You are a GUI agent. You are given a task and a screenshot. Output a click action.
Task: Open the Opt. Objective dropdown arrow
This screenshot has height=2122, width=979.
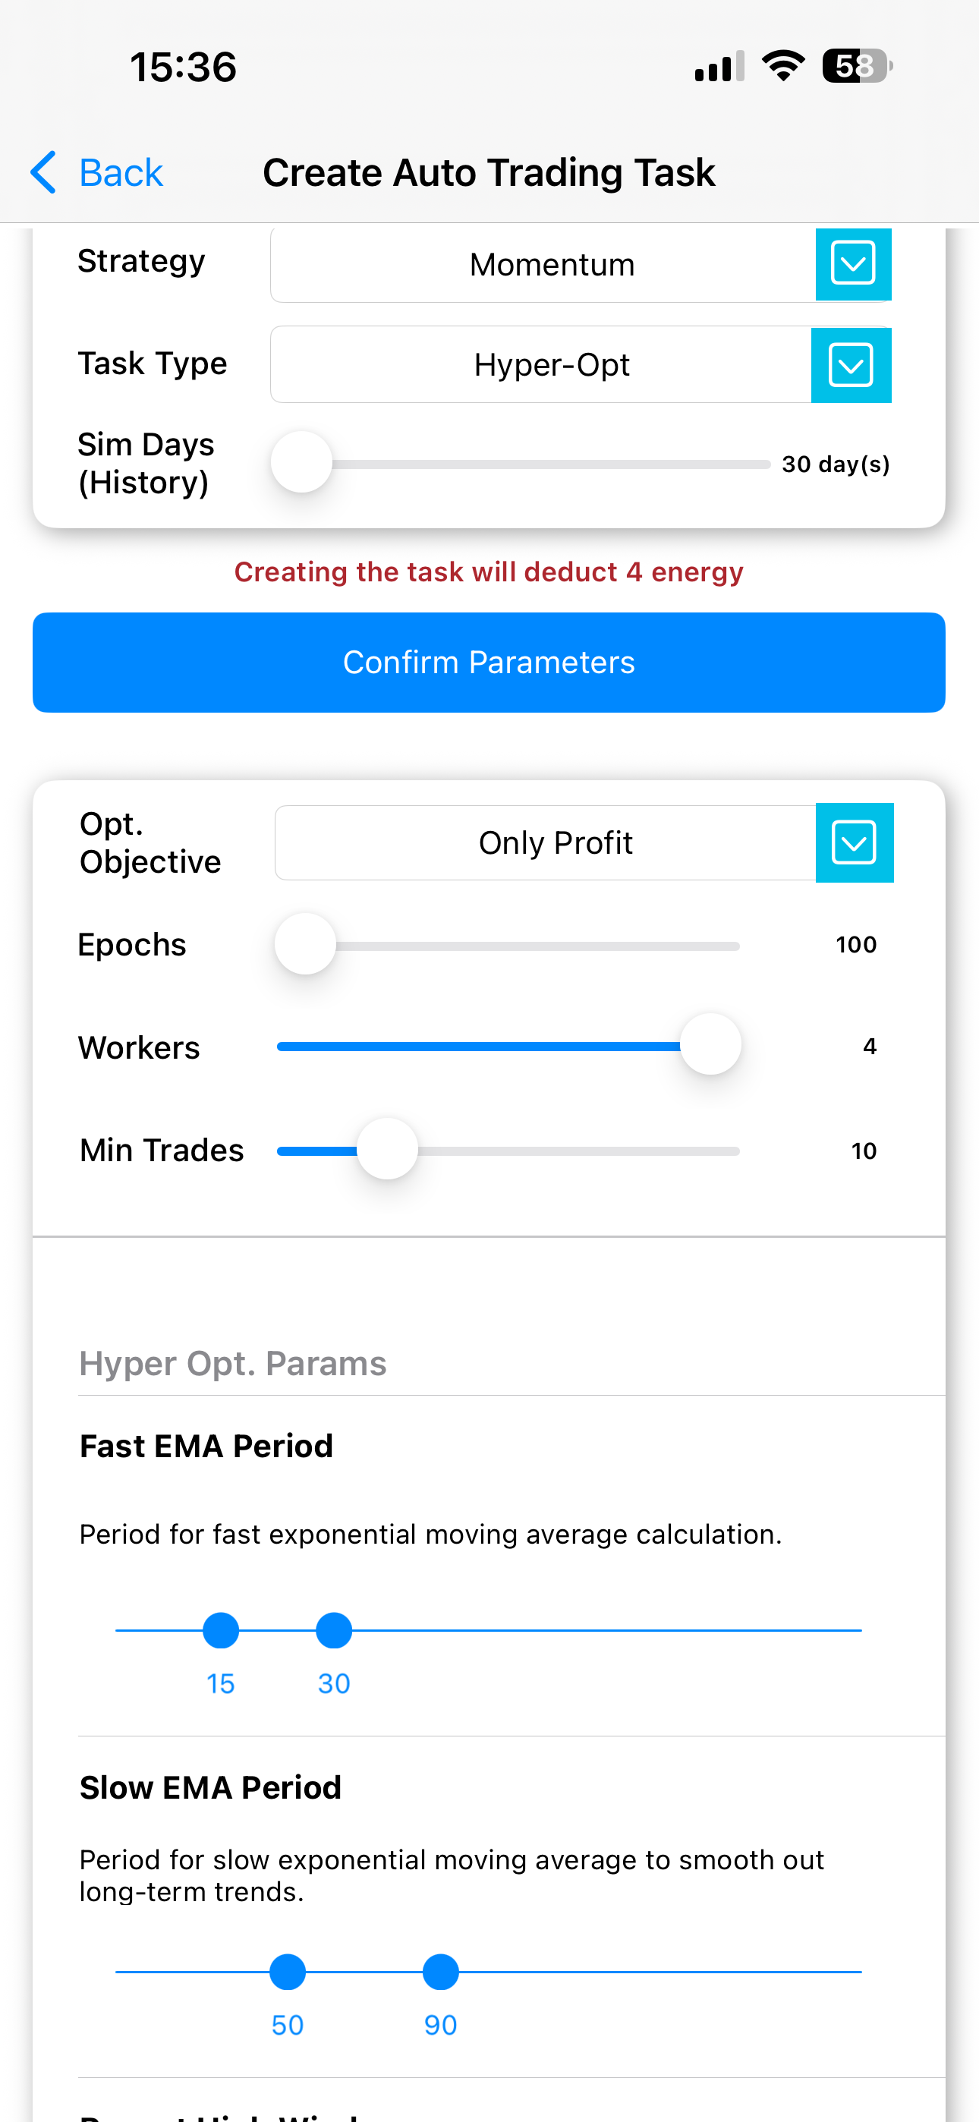click(854, 842)
